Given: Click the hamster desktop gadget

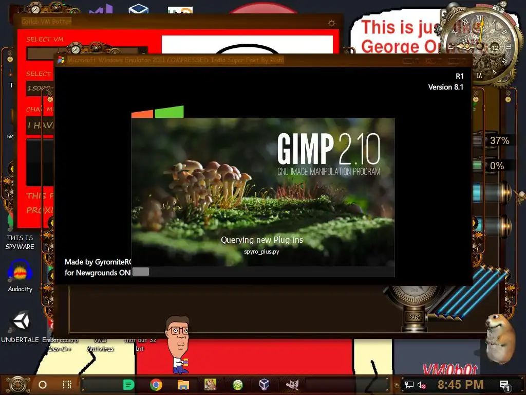Looking at the screenshot, I should [x=501, y=338].
